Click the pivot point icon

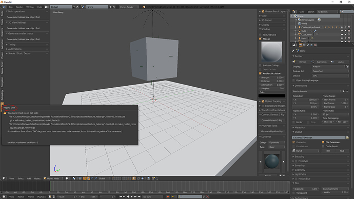tap(74, 178)
